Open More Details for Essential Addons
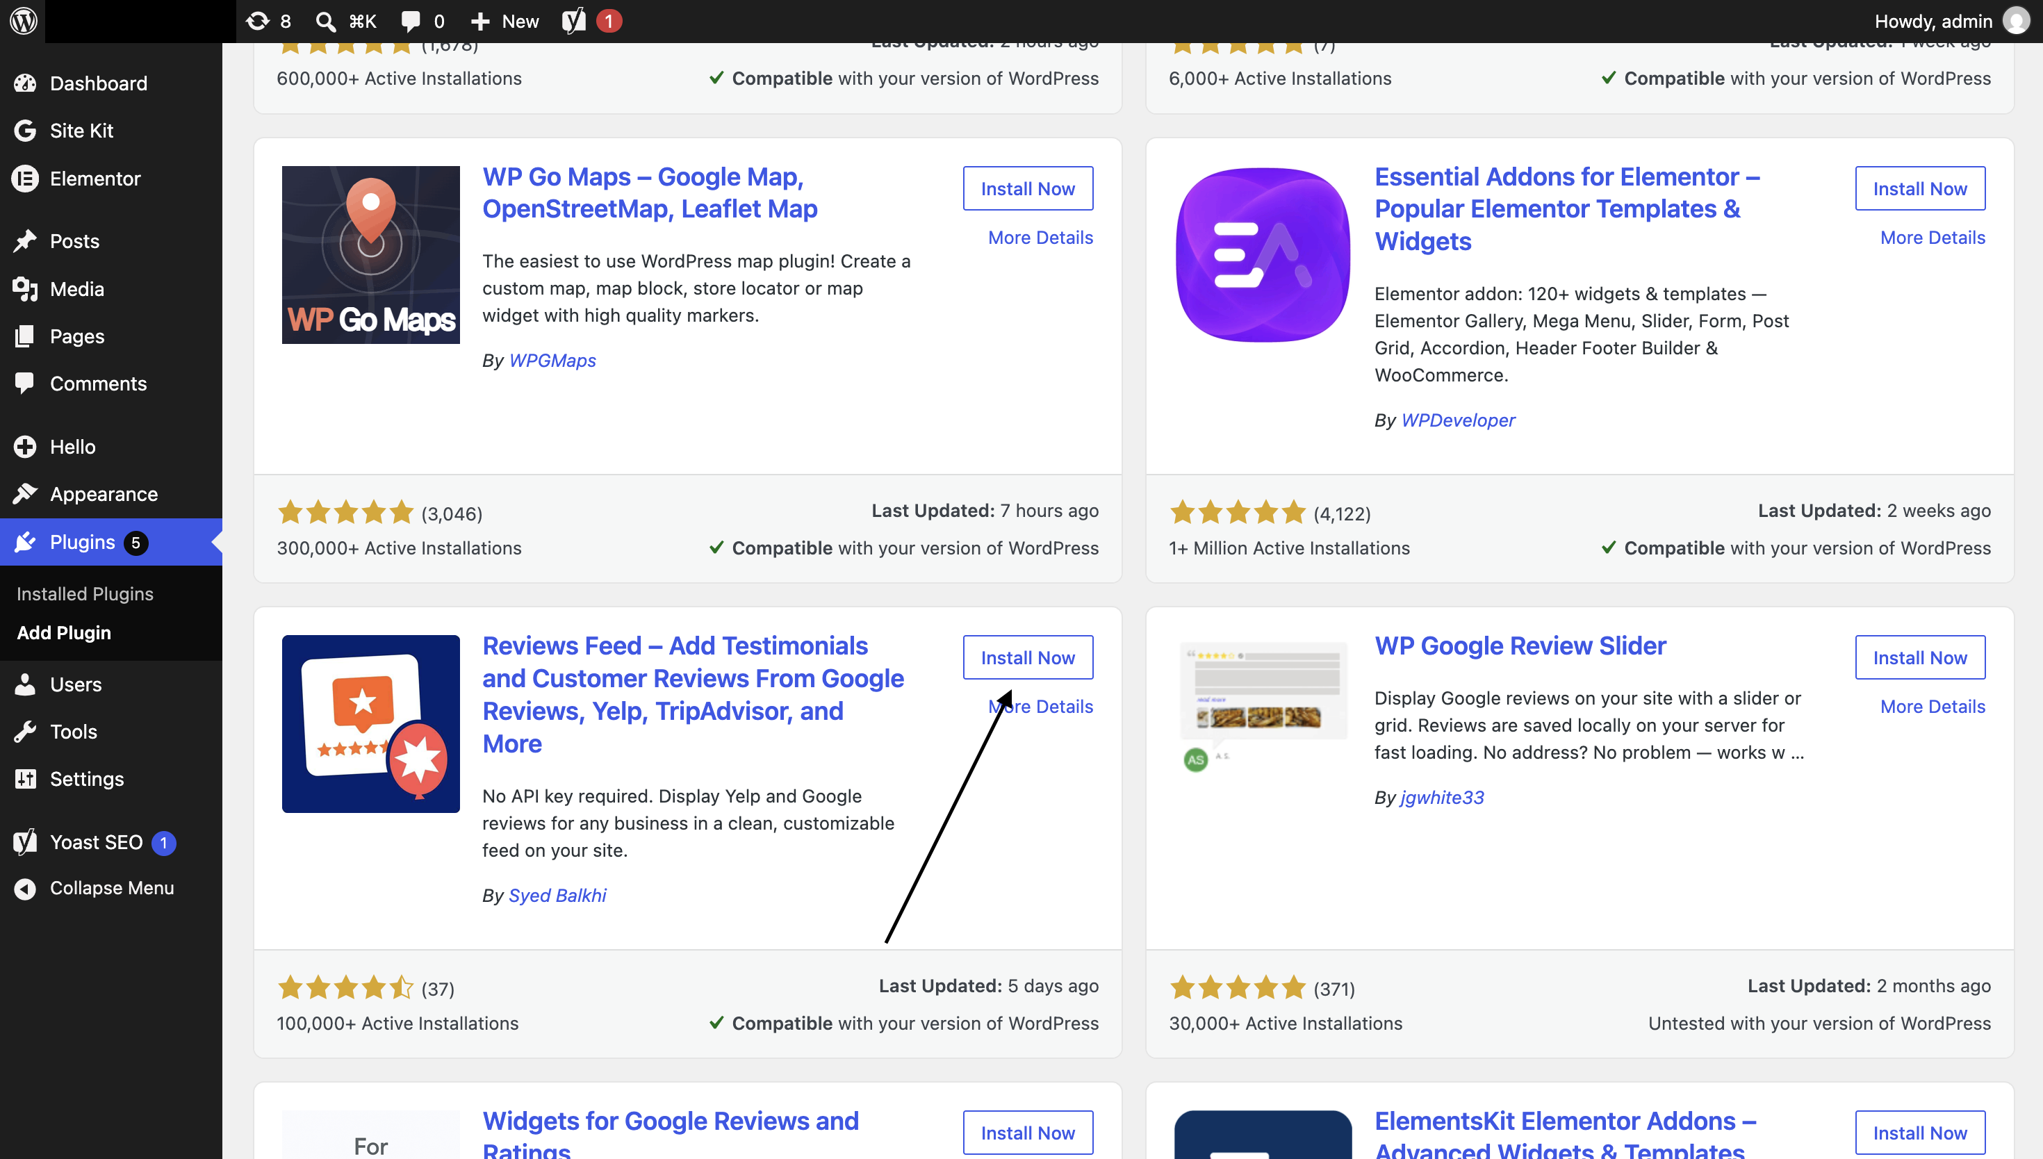The image size is (2043, 1159). 1933,237
